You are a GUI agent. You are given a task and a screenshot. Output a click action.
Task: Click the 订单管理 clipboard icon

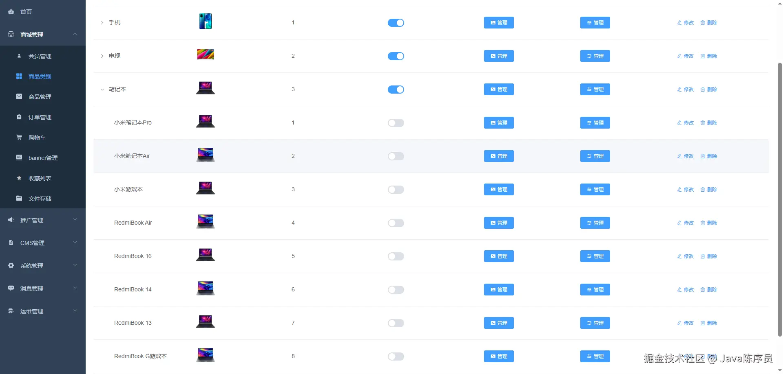click(x=19, y=117)
